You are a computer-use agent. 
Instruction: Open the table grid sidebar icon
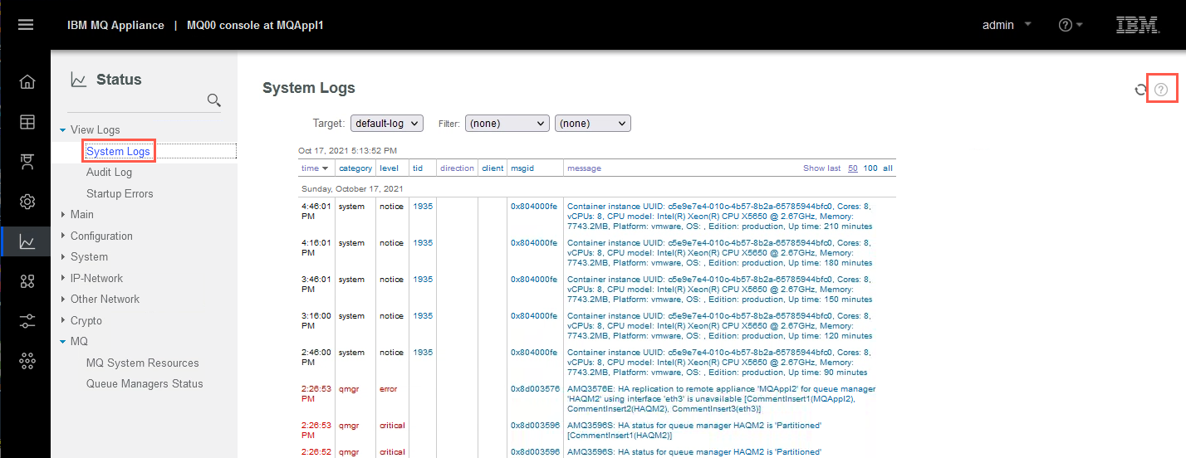pos(27,122)
